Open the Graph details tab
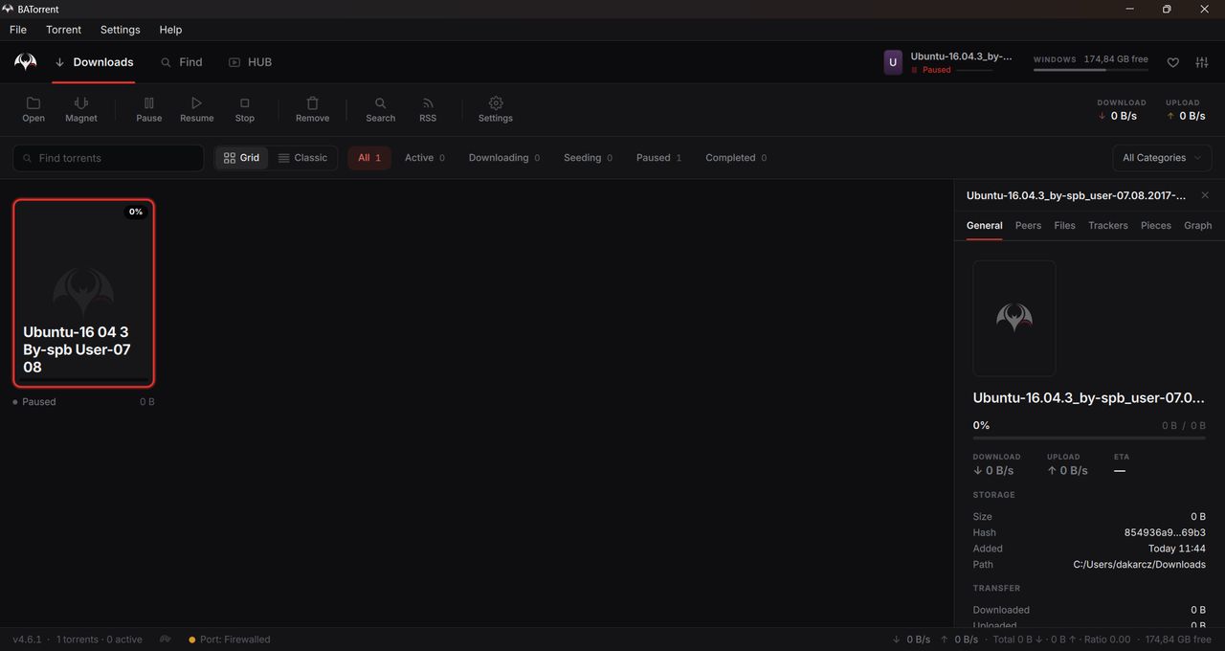The width and height of the screenshot is (1225, 651). [1197, 226]
